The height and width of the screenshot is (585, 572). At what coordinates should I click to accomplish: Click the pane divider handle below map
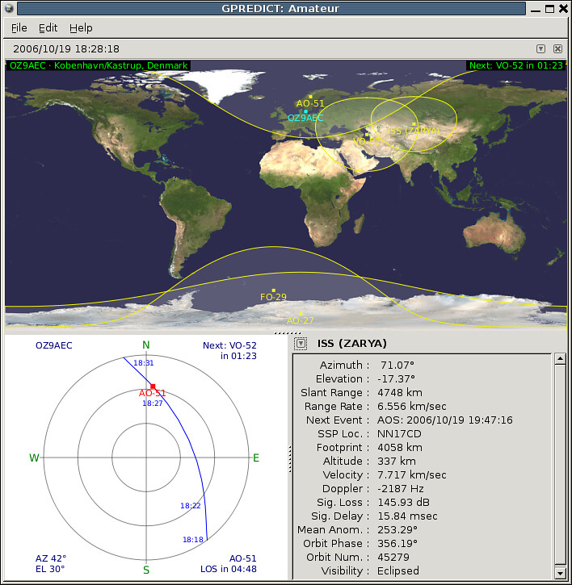pos(287,332)
